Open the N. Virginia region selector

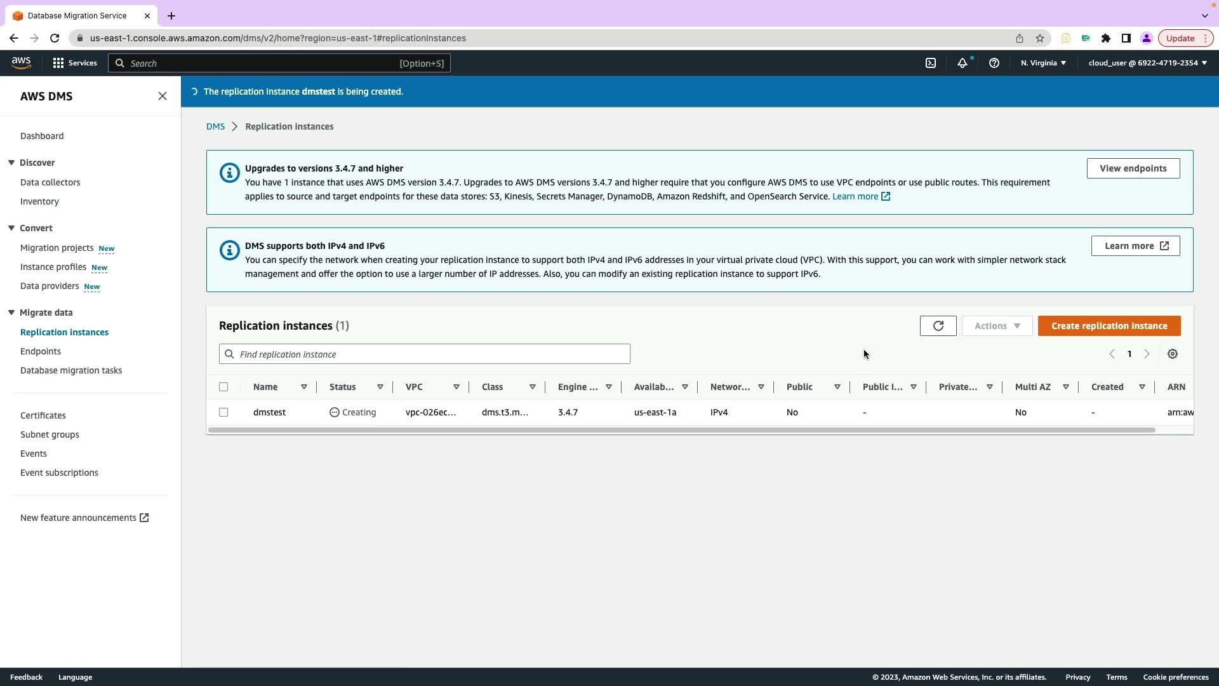(1043, 63)
